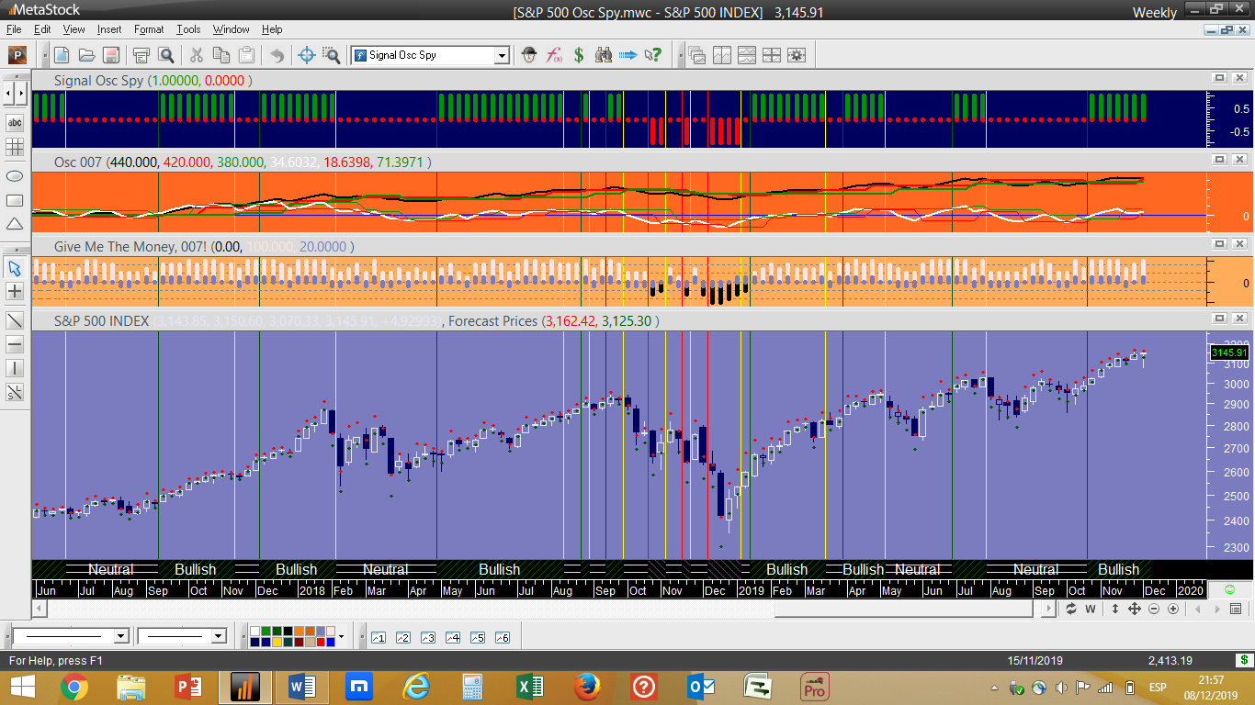Toggle weekly periodicity W button
The height and width of the screenshot is (705, 1255).
(1091, 609)
